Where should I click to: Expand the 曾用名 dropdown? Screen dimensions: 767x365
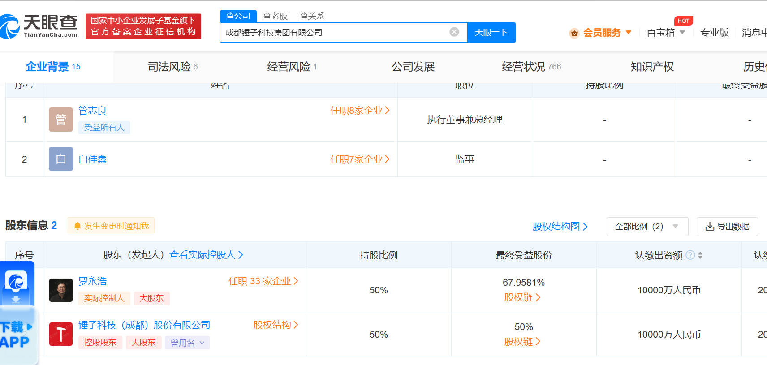[x=187, y=343]
